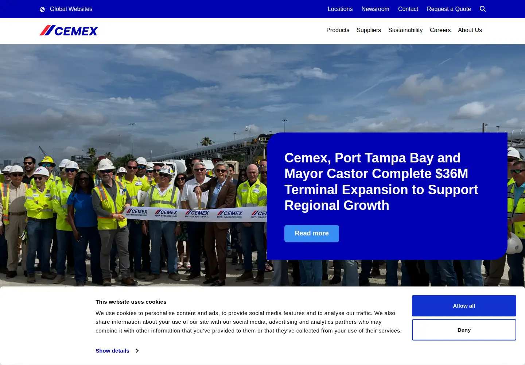The width and height of the screenshot is (525, 365).
Task: Open the Contact link
Action: (408, 9)
